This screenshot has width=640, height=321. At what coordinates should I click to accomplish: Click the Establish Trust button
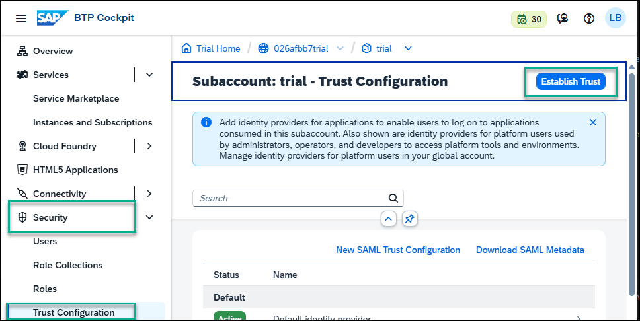[x=571, y=82]
